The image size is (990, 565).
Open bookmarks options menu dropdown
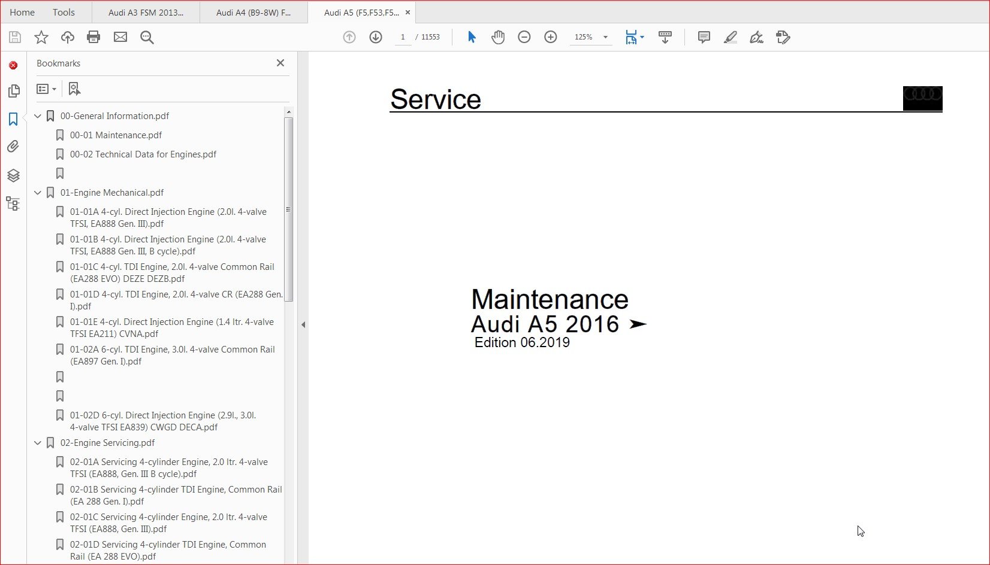tap(46, 89)
